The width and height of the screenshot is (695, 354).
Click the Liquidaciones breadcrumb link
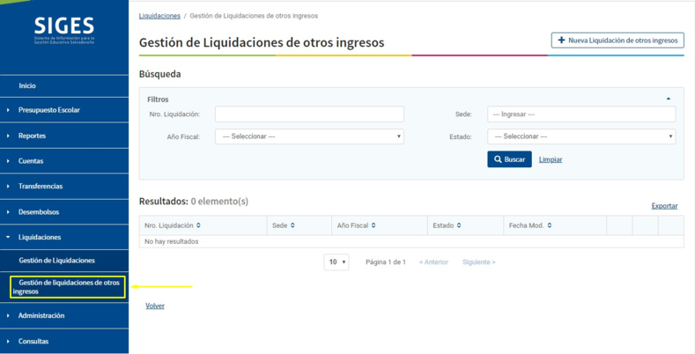point(159,16)
